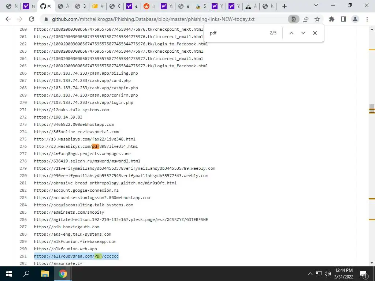Switch to the mountain-icon tab labeled A
The width and height of the screenshot is (375, 281).
[251, 6]
